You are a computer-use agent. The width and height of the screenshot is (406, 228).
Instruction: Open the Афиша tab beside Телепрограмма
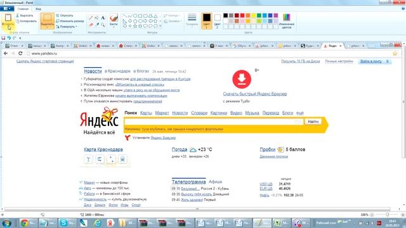215,182
